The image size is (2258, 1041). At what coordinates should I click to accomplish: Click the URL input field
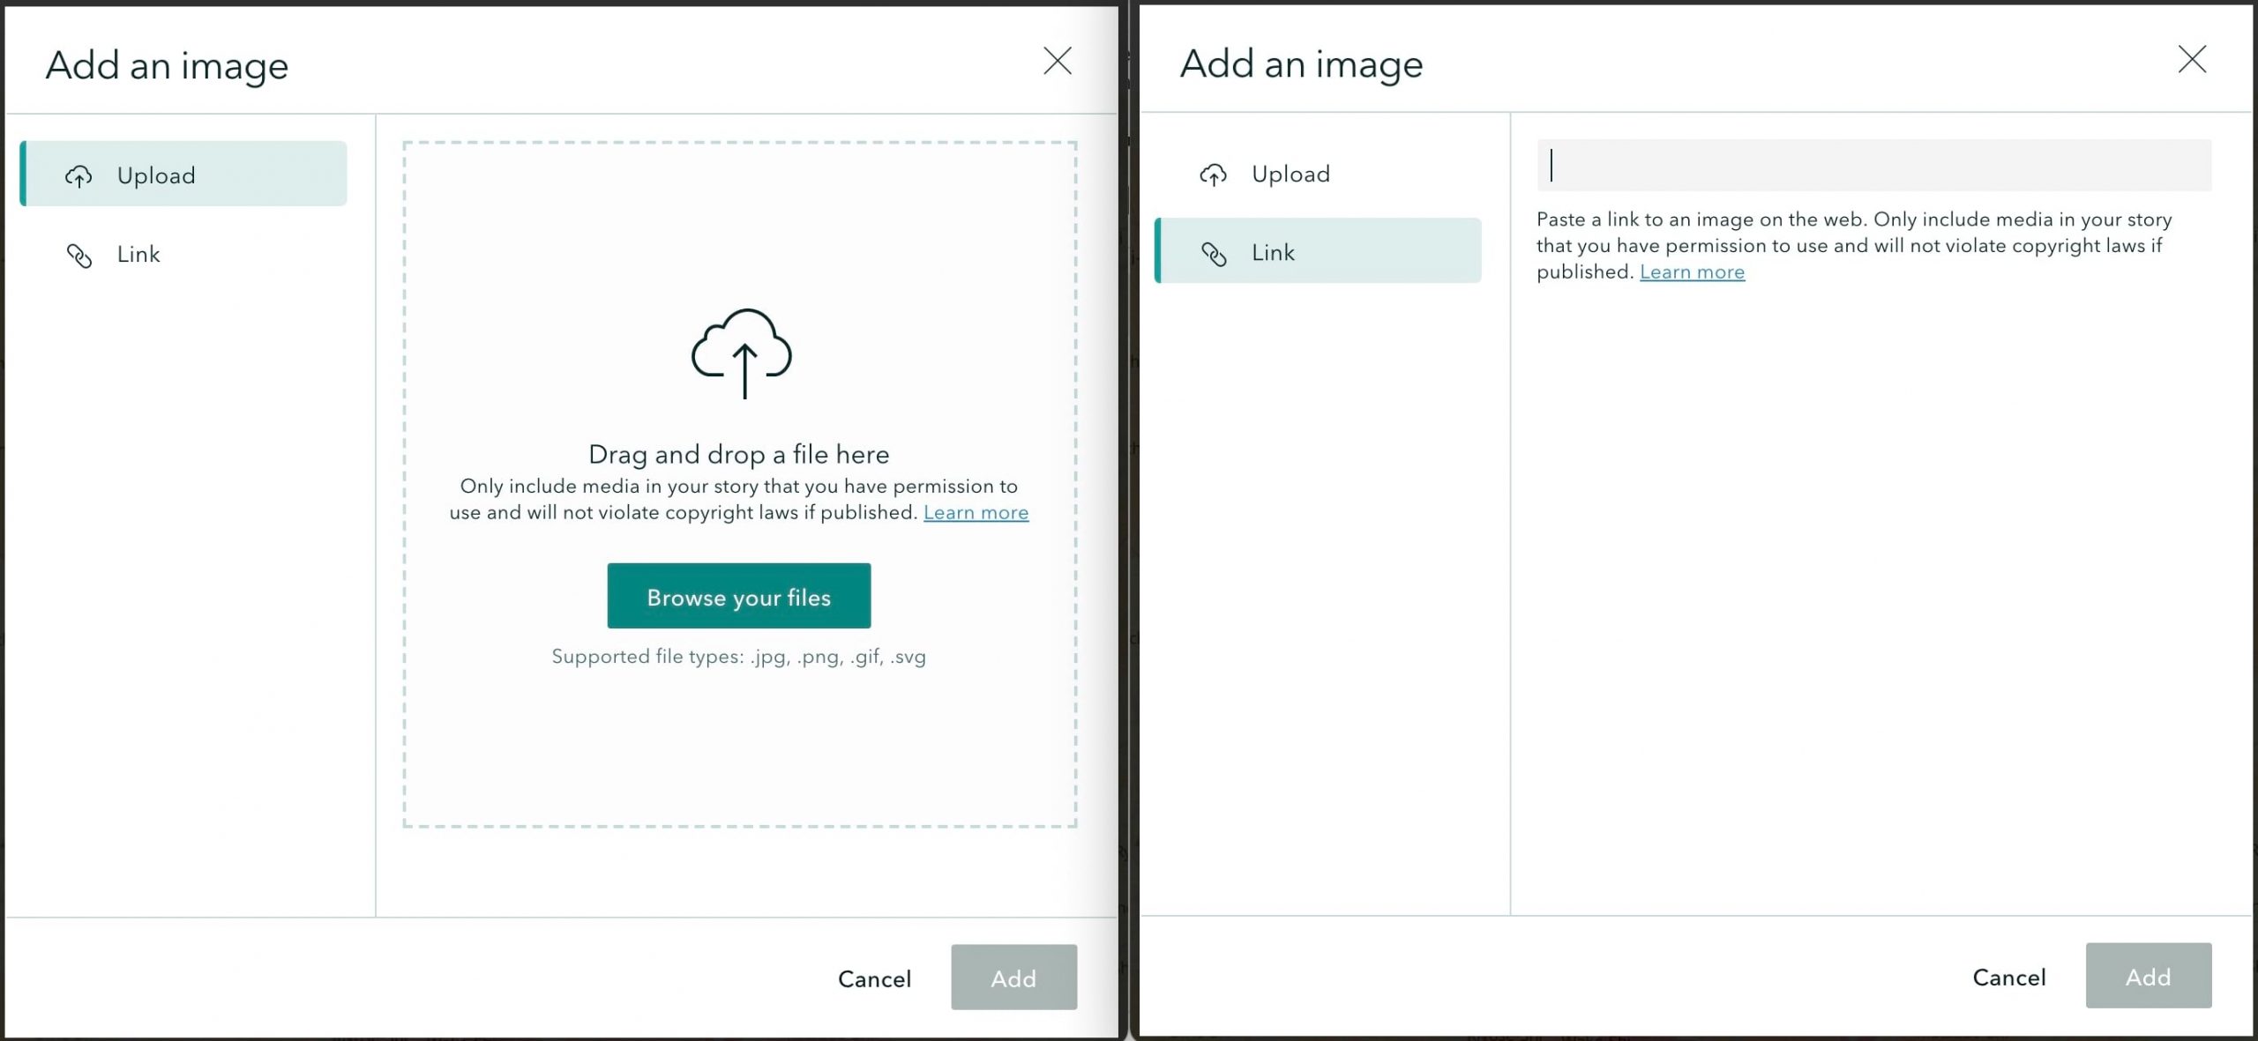click(x=1872, y=164)
